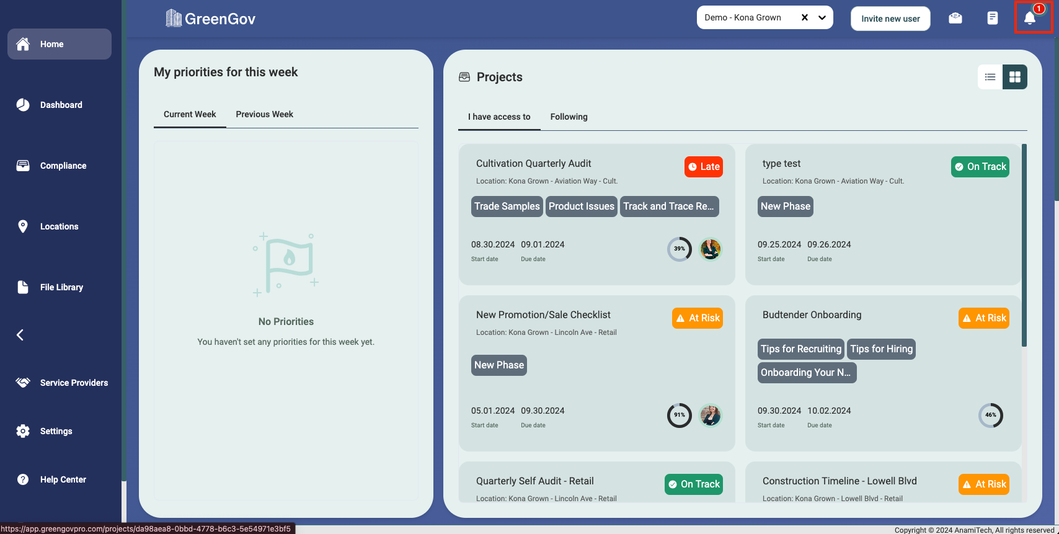Image resolution: width=1059 pixels, height=534 pixels.
Task: Expand the organization dropdown arrow
Action: (x=822, y=17)
